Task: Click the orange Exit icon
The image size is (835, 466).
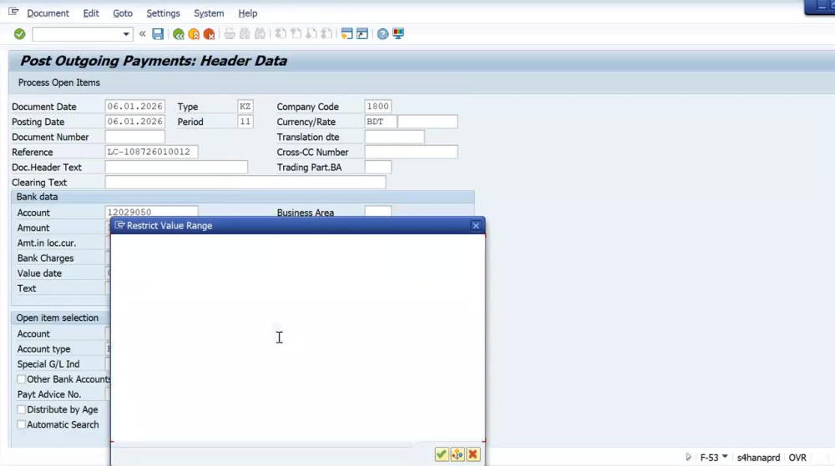Action: click(x=194, y=34)
